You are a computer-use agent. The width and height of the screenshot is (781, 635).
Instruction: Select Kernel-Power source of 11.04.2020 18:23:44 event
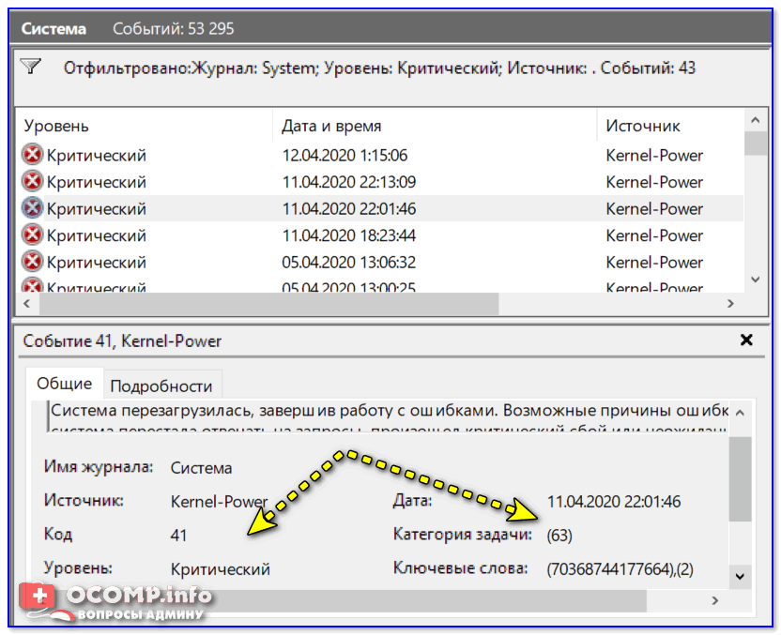654,235
